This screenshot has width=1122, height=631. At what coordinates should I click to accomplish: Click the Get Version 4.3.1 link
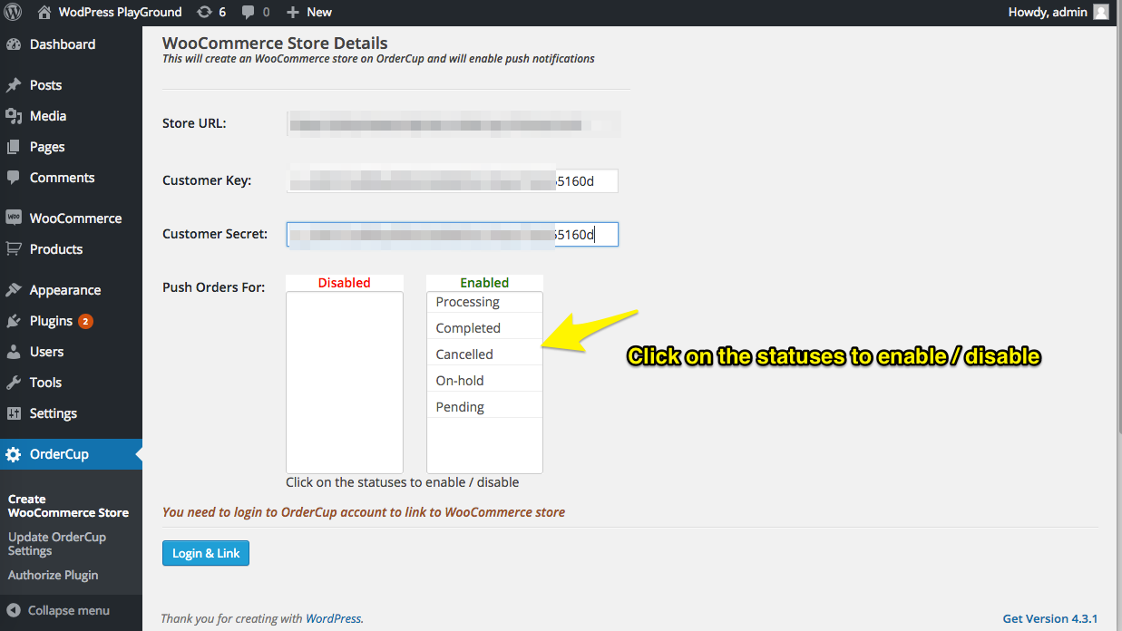click(1050, 618)
